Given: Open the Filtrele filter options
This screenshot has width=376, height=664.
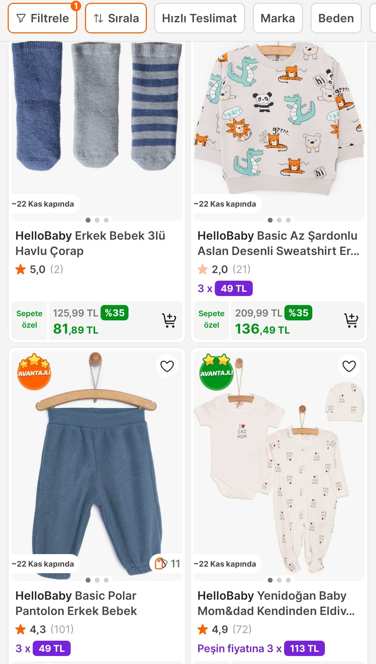Looking at the screenshot, I should pyautogui.click(x=42, y=18).
